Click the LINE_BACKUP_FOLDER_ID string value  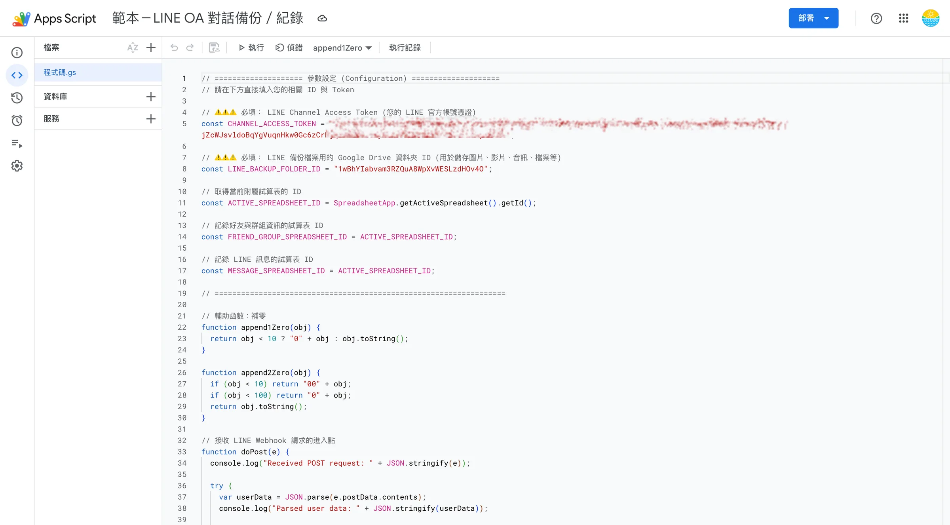click(410, 169)
